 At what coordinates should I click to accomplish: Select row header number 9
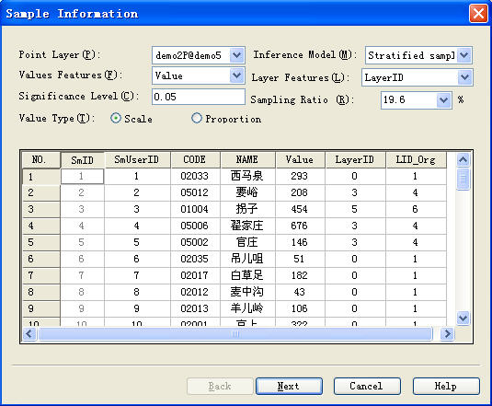coord(41,308)
